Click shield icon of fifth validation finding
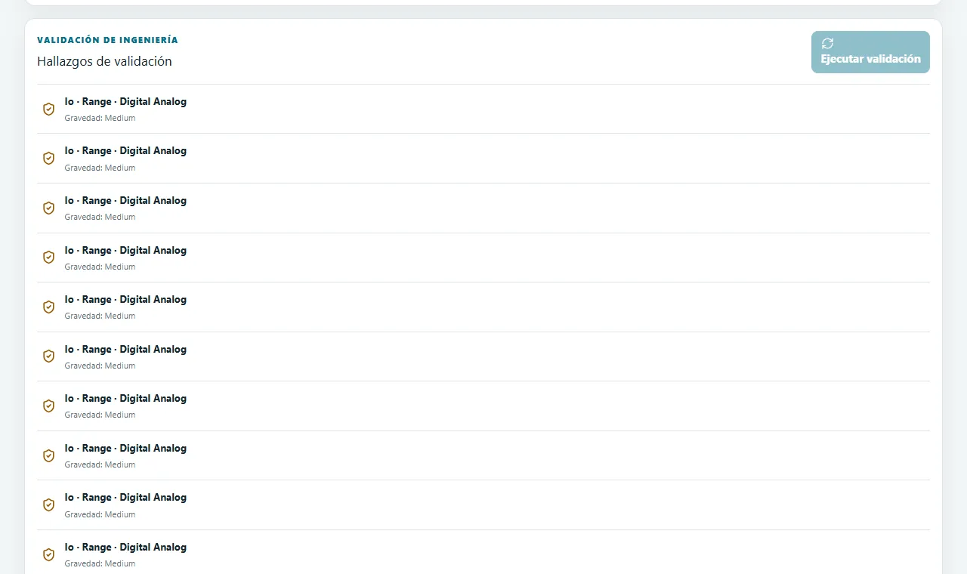This screenshot has width=967, height=574. point(48,307)
